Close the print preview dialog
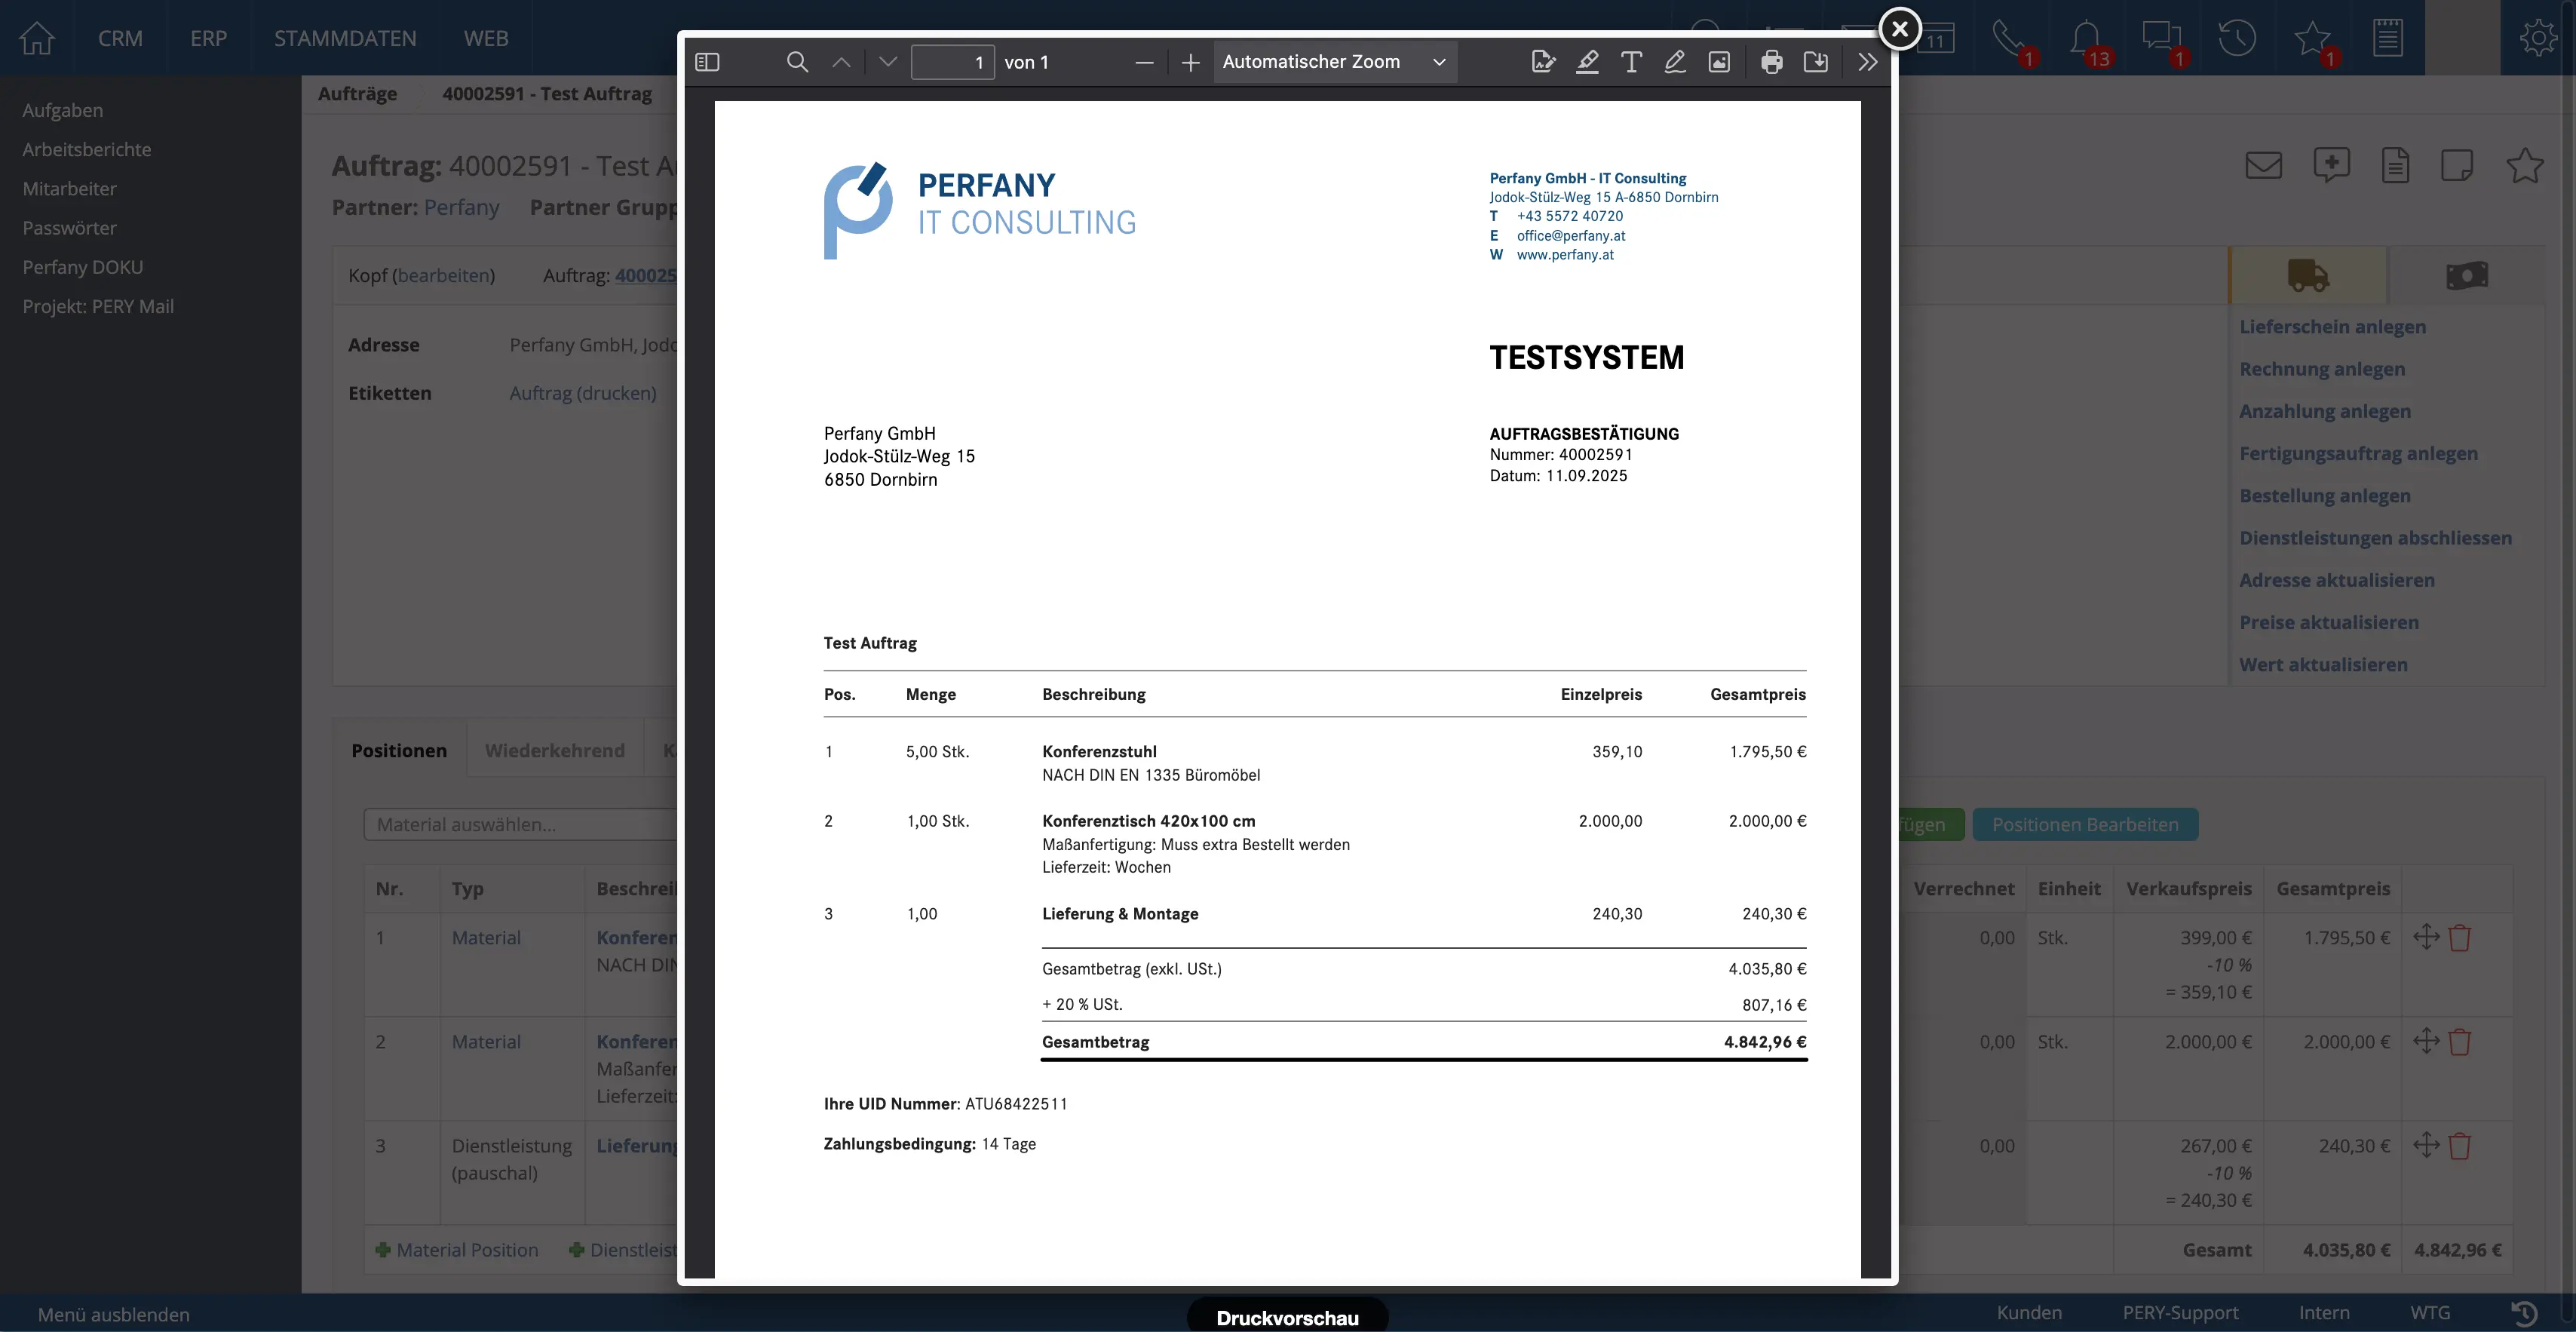This screenshot has height=1332, width=2576. pos(1899,29)
